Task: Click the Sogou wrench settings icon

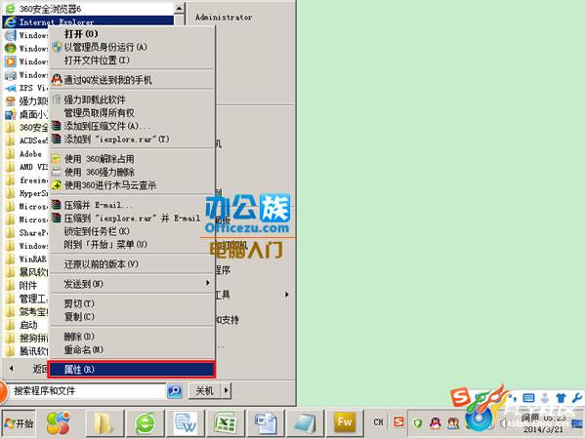Action: 577,398
